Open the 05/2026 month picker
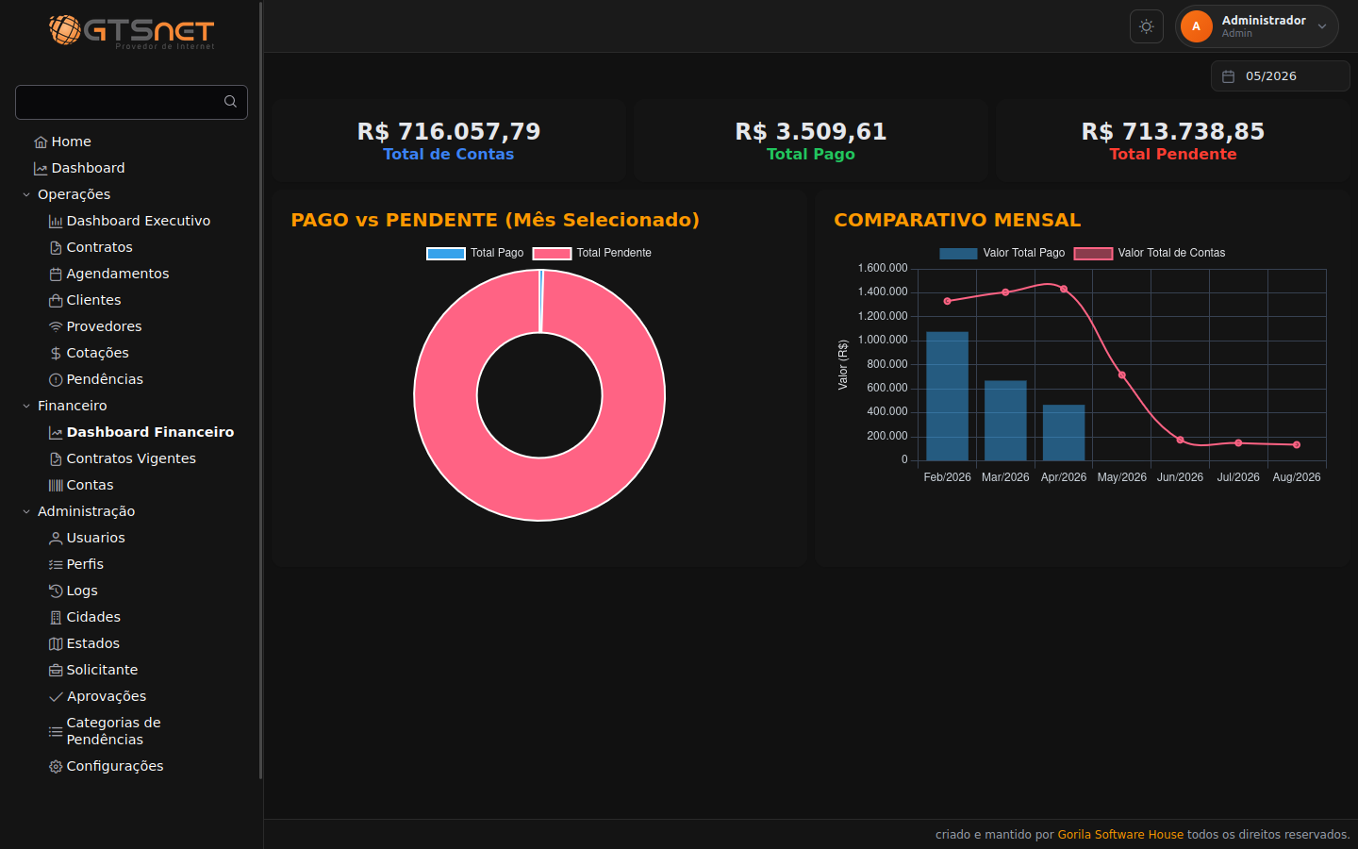This screenshot has width=1358, height=849. 1281,76
